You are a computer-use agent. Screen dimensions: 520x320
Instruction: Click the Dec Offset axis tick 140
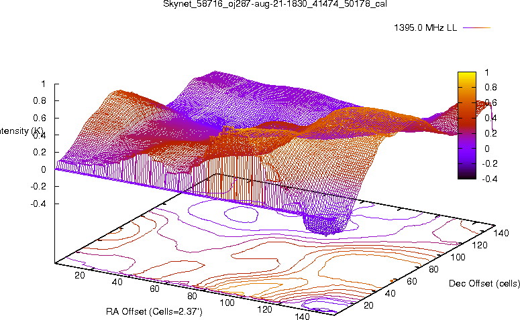tap(501, 233)
